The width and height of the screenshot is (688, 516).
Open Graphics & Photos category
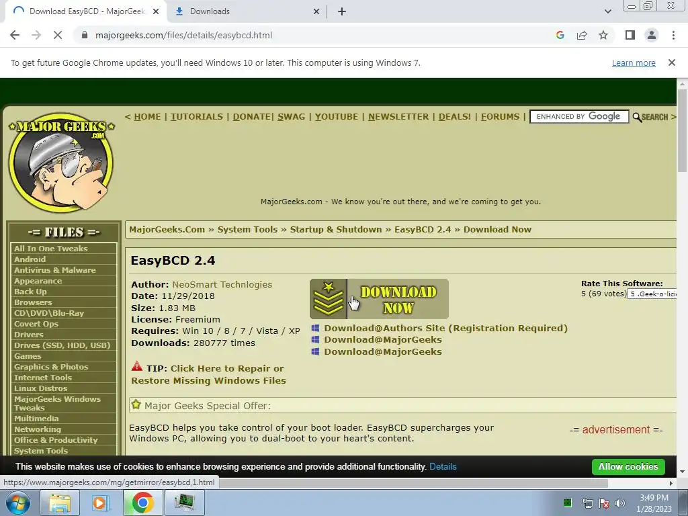51,367
